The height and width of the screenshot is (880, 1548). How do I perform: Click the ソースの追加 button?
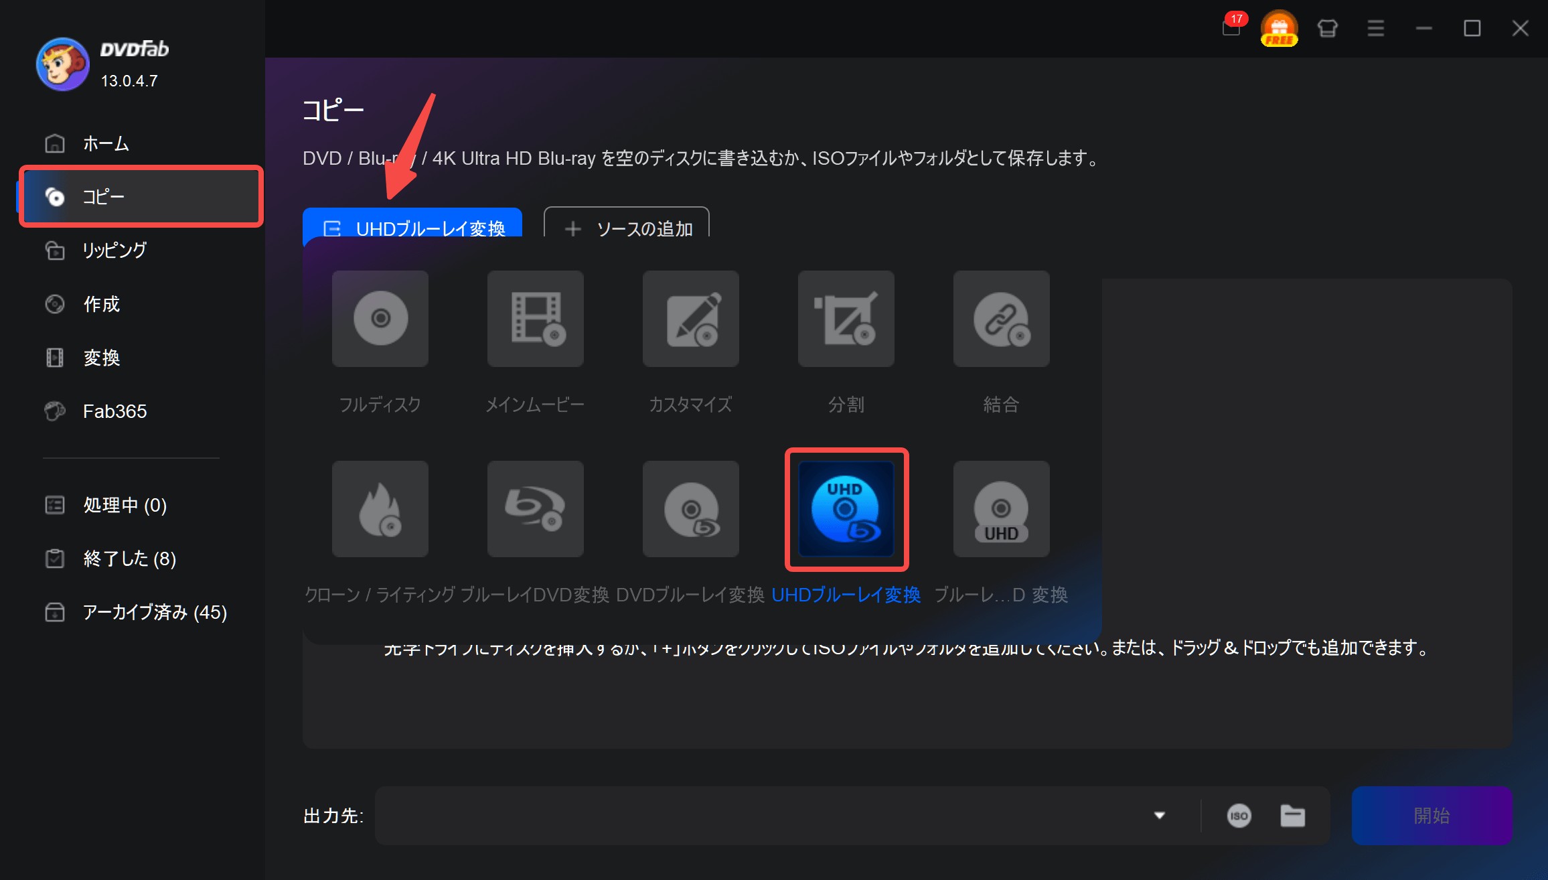pyautogui.click(x=626, y=222)
